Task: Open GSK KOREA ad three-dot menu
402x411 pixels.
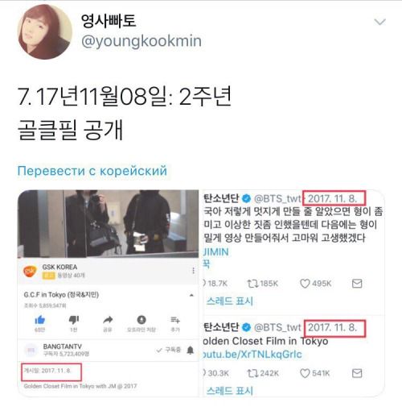Action: 193,271
